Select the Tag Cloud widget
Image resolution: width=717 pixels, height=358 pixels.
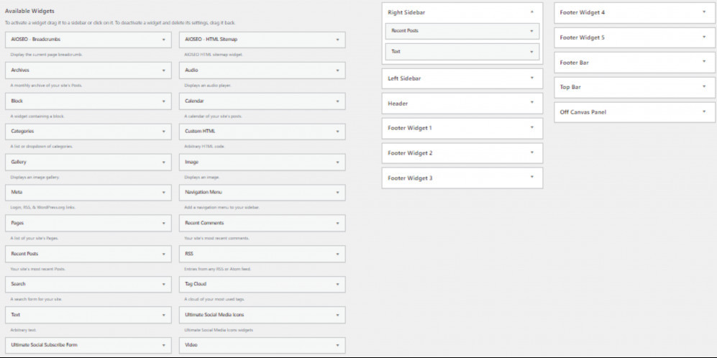point(262,285)
